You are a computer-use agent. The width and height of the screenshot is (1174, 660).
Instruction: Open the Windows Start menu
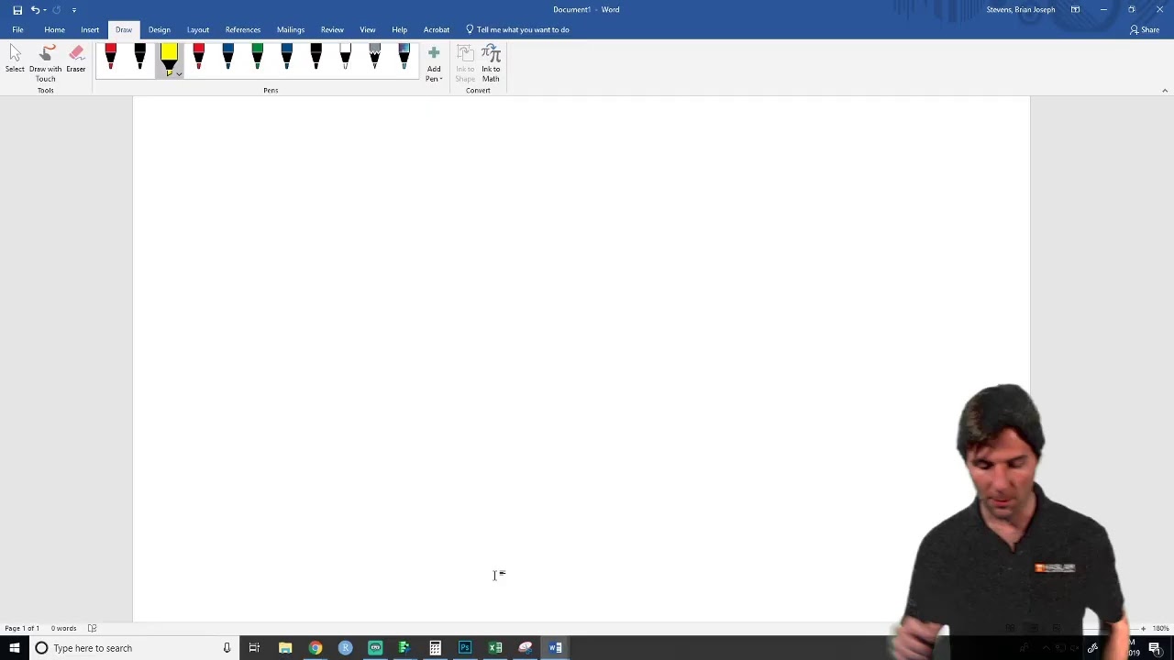(15, 648)
